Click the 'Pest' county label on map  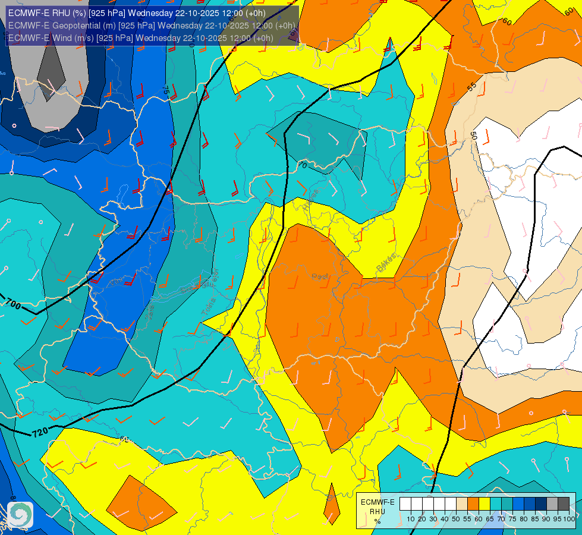320,276
